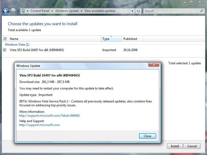Click the magnifier search icon
Viewport: 207px width, 155px height.
[x=202, y=11]
